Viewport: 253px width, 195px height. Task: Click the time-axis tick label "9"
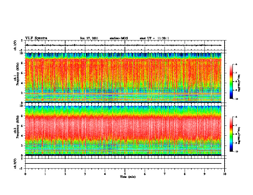point(204,174)
